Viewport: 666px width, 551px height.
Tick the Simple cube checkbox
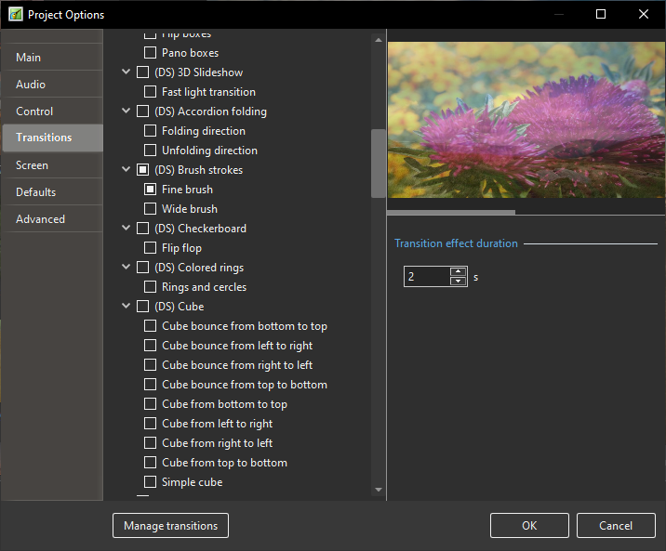click(150, 482)
